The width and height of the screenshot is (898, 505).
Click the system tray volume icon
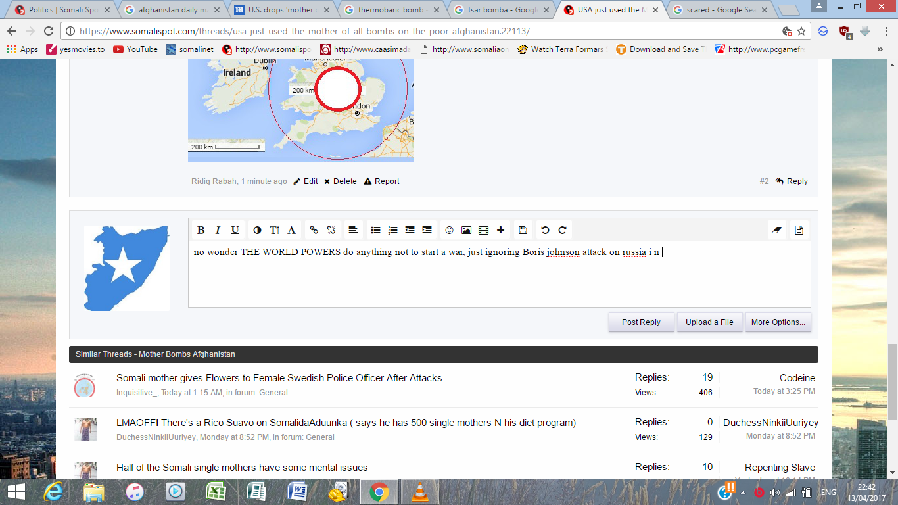tap(775, 493)
